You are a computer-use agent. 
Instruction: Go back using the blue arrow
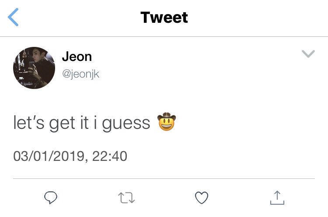pos(13,17)
